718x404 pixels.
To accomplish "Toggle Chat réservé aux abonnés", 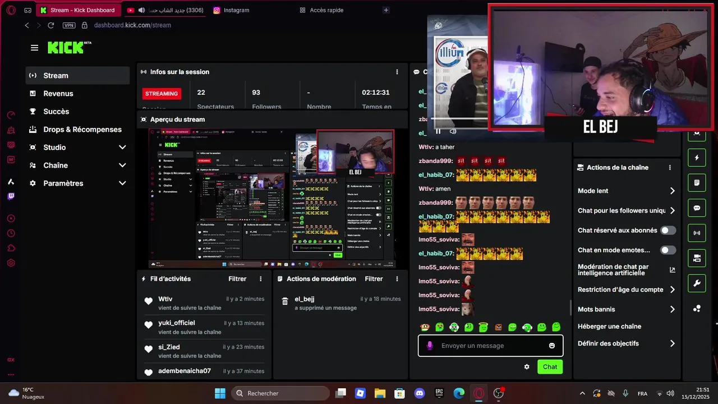I will [668, 230].
